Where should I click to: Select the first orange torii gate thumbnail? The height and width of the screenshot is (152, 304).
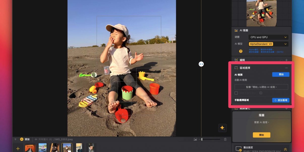pyautogui.click(x=30, y=148)
